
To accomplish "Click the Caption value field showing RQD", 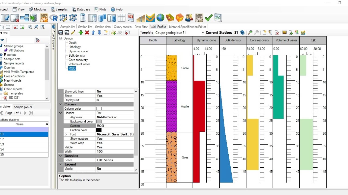I will click(x=114, y=126).
